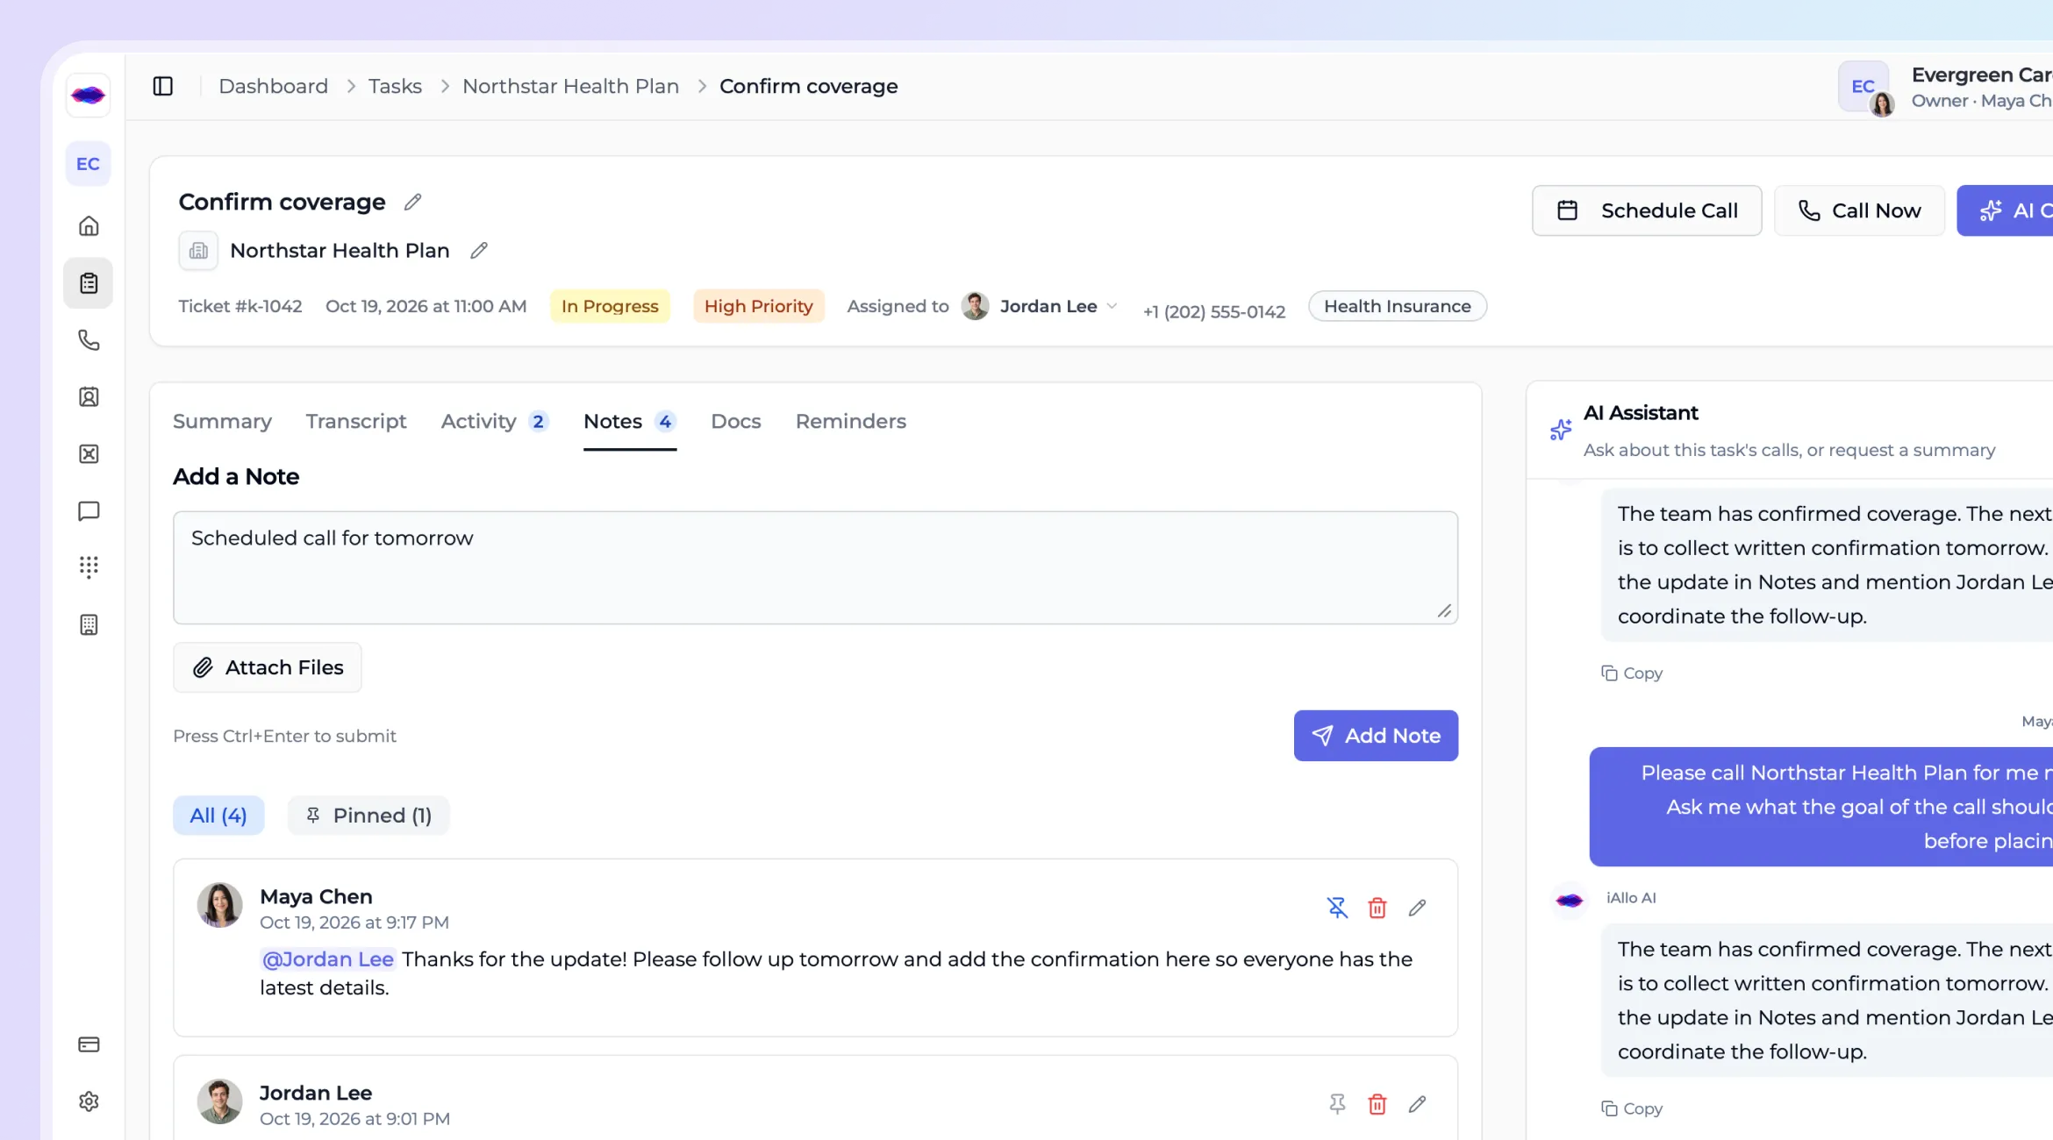The width and height of the screenshot is (2053, 1140).
Task: Edit the Confirm coverage title with pencil icon
Action: coord(412,203)
